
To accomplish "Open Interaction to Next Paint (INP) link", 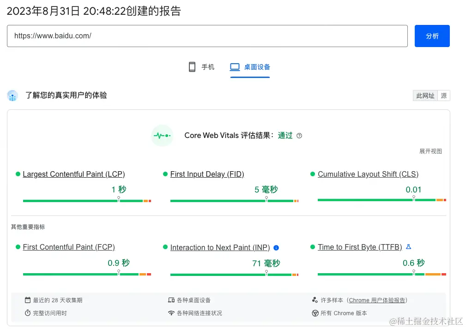I will click(220, 247).
